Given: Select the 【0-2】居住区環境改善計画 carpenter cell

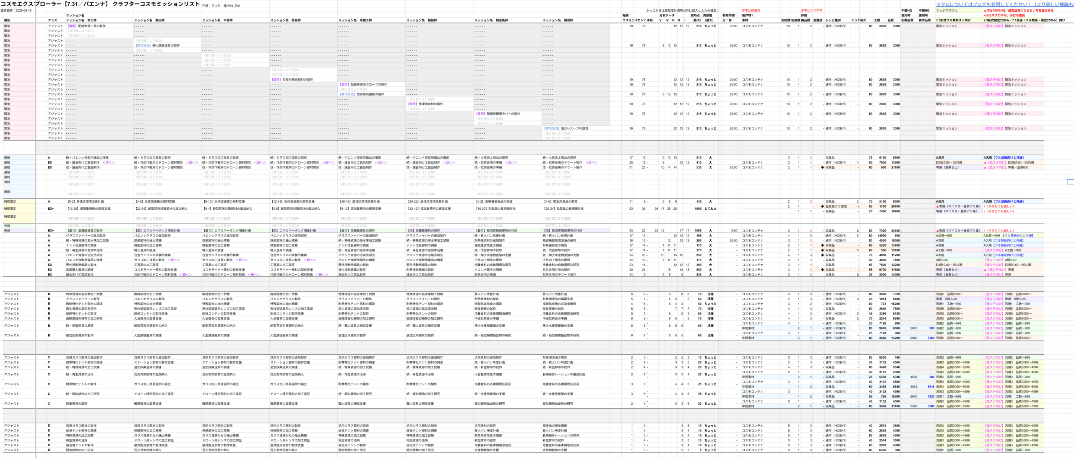Looking at the screenshot, I should pyautogui.click(x=86, y=202).
